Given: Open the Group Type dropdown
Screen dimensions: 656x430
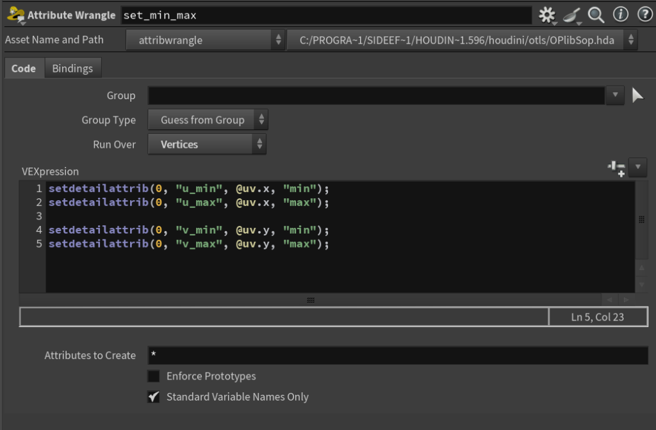Looking at the screenshot, I should pyautogui.click(x=208, y=120).
